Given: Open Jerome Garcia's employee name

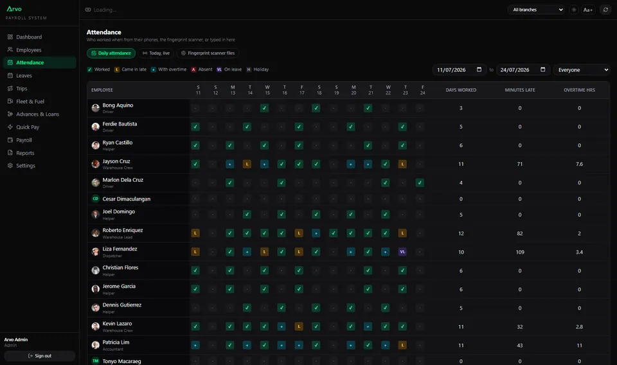Looking at the screenshot, I should coord(119,287).
